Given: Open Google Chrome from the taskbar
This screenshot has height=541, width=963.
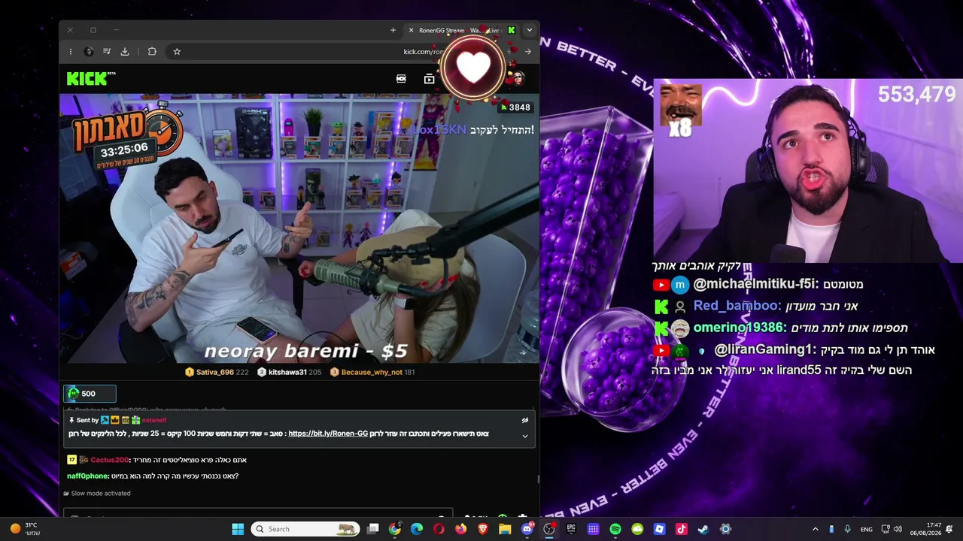Looking at the screenshot, I should point(394,529).
